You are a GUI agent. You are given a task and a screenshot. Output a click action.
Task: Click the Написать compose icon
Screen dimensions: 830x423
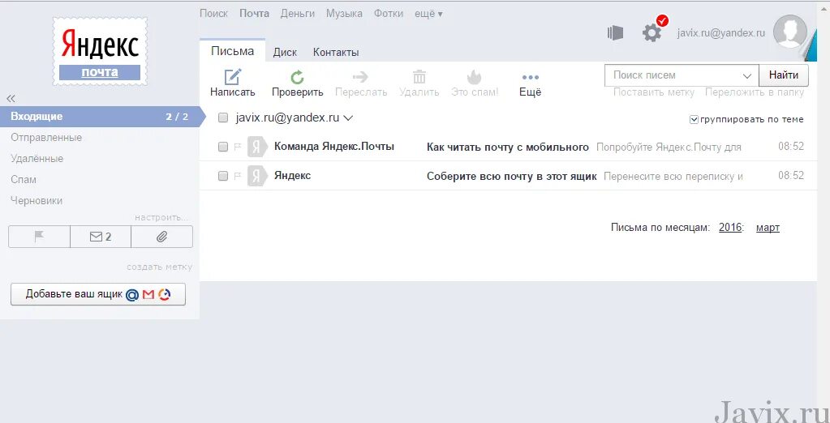(x=232, y=77)
